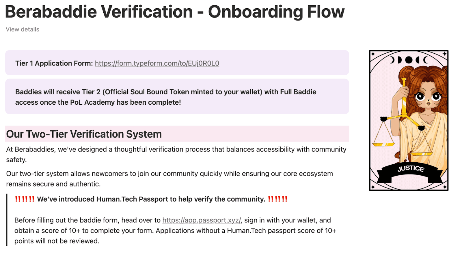Click the red exclamation marks before Human.Tech
The width and height of the screenshot is (462, 263).
coord(25,199)
